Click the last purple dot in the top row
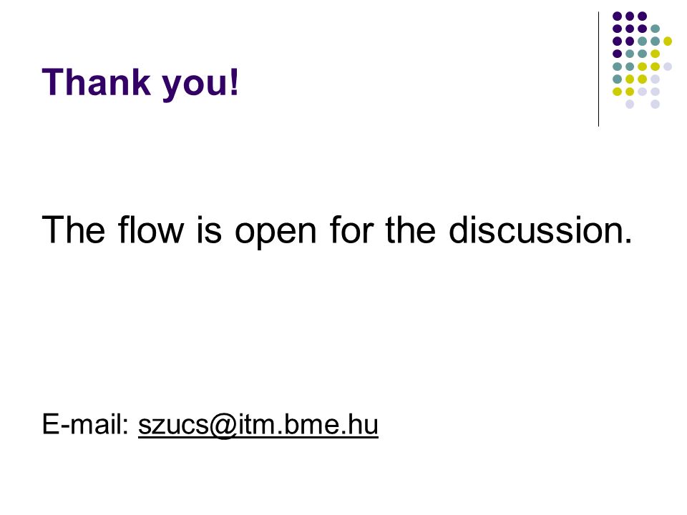This screenshot has height=515, width=687. pyautogui.click(x=643, y=16)
